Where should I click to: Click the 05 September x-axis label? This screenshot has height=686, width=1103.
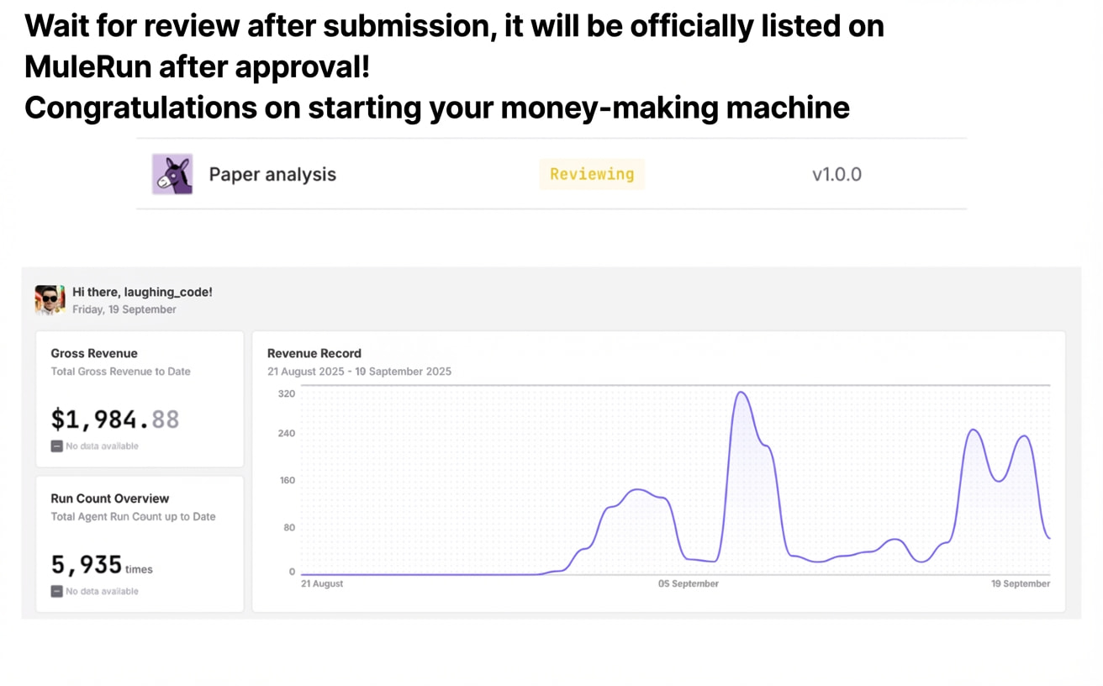click(688, 583)
